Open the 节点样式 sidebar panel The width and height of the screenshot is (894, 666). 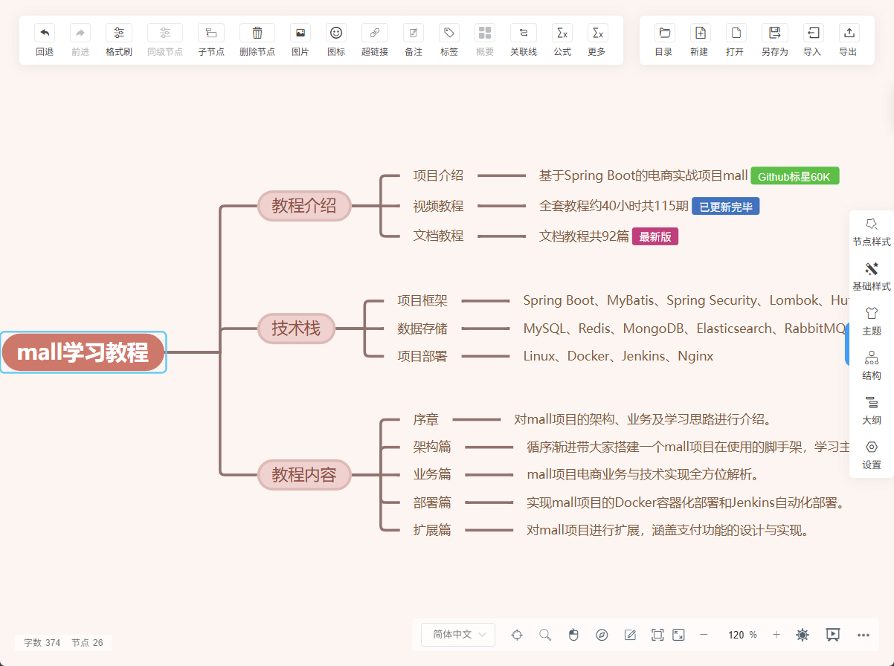pyautogui.click(x=872, y=231)
